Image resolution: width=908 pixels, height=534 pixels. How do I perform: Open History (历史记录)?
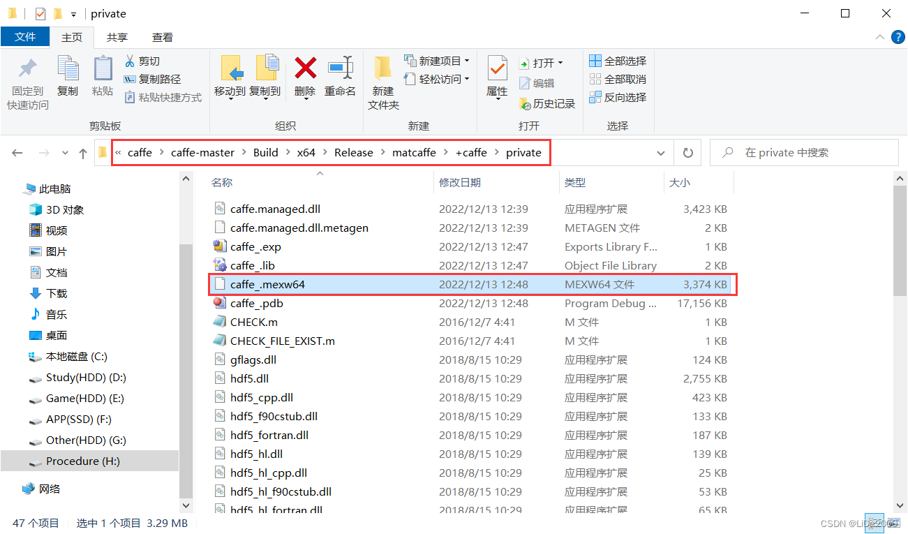tap(547, 103)
